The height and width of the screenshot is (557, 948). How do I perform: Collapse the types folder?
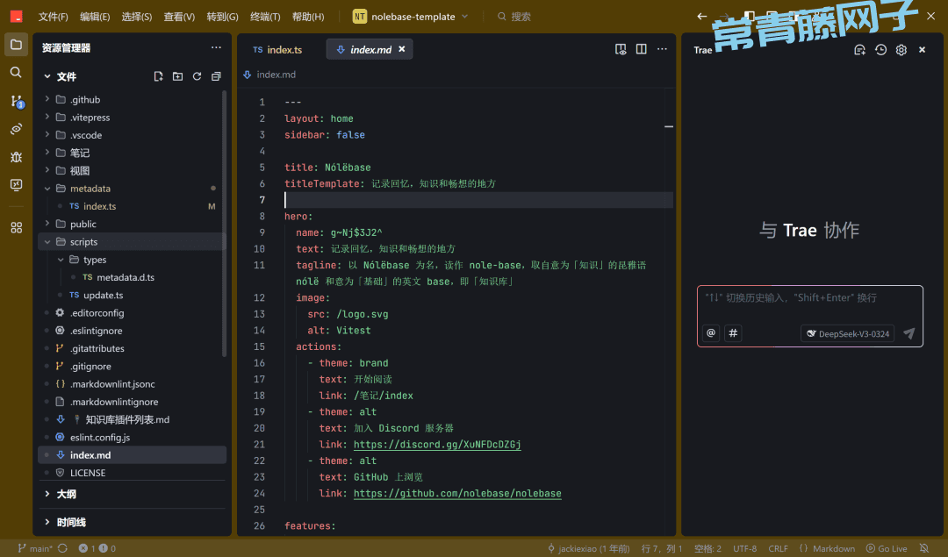(61, 259)
